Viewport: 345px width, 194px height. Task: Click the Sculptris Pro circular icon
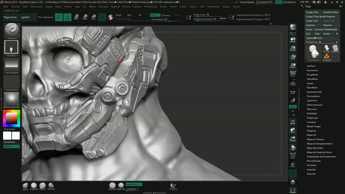pyautogui.click(x=111, y=17)
